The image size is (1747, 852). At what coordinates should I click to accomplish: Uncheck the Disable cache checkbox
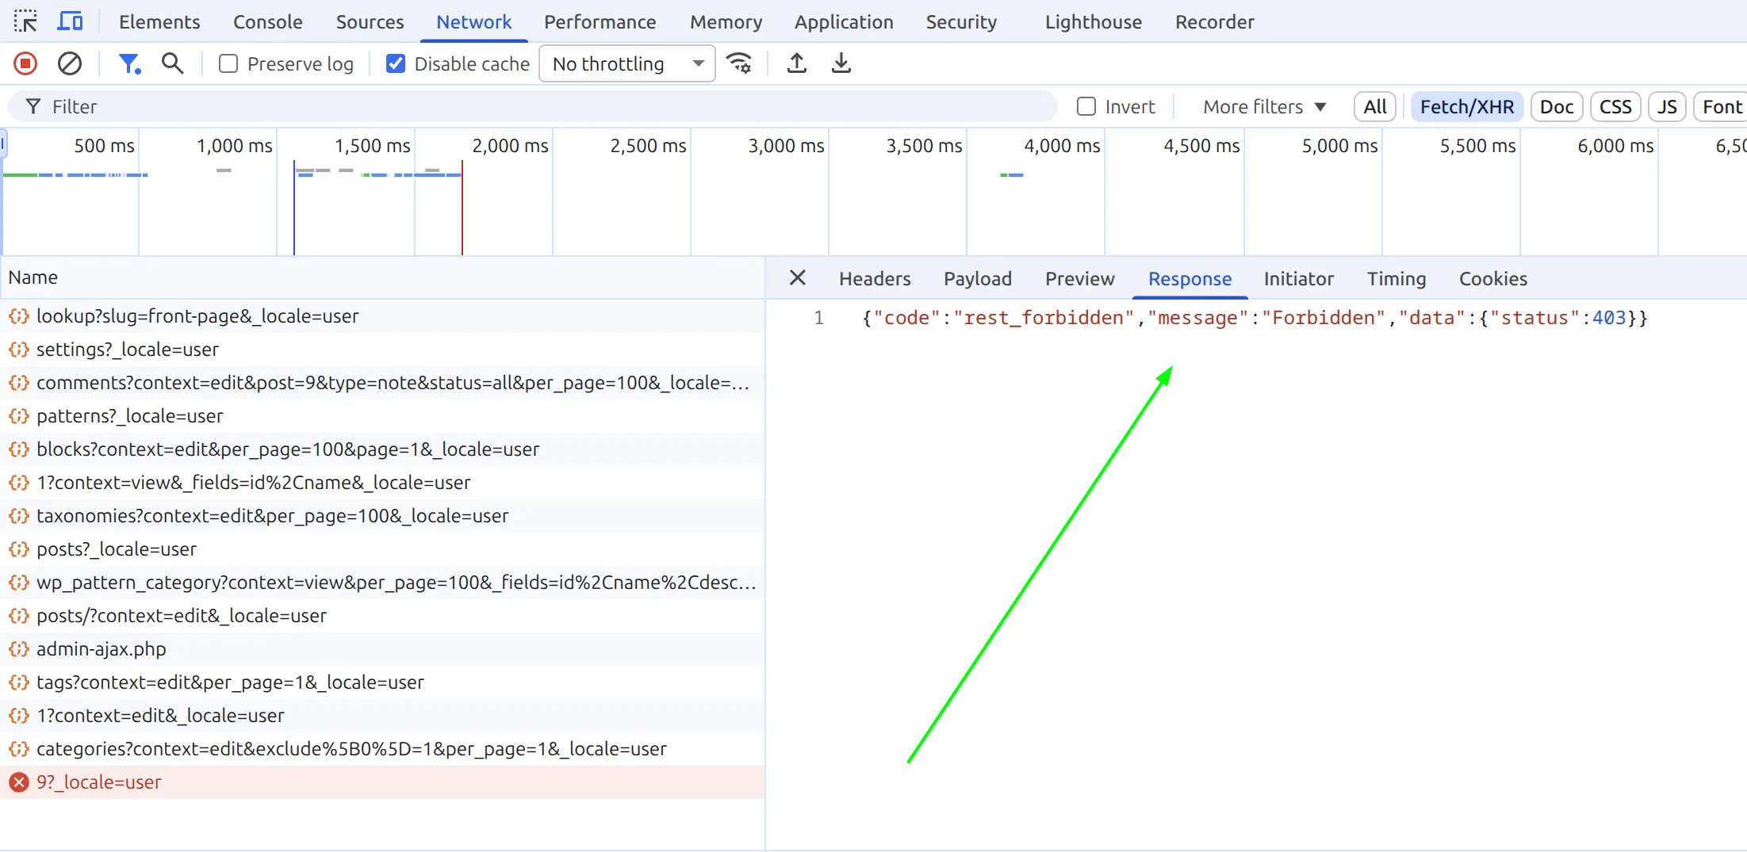tap(395, 63)
